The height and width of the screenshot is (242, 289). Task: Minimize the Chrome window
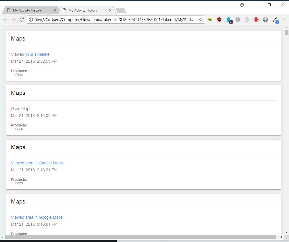click(x=256, y=5)
